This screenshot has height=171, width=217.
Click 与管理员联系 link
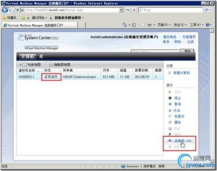tap(189, 37)
